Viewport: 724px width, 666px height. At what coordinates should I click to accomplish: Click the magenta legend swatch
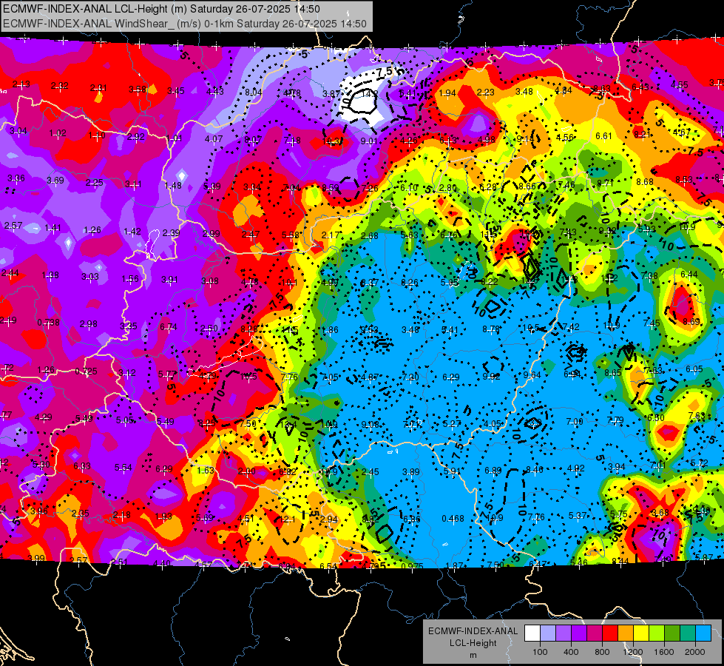595,633
